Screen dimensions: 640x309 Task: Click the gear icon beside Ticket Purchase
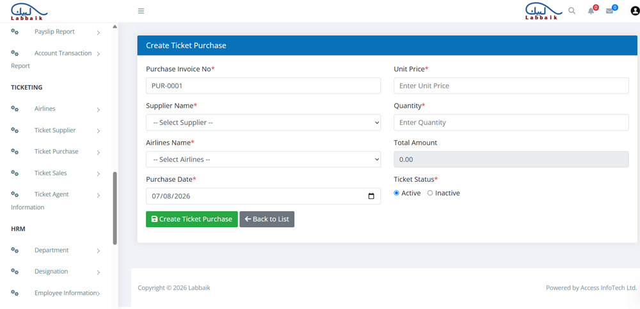pyautogui.click(x=15, y=152)
